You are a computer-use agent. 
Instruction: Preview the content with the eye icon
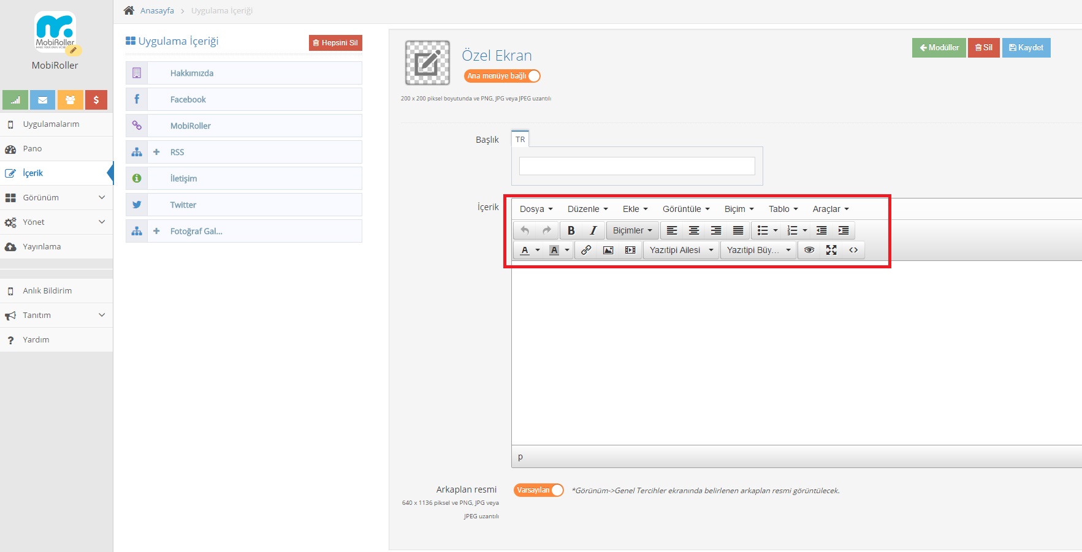[x=809, y=250]
